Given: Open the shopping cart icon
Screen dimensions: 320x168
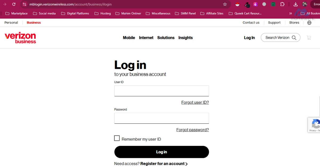Looking at the screenshot, I should coord(309,38).
